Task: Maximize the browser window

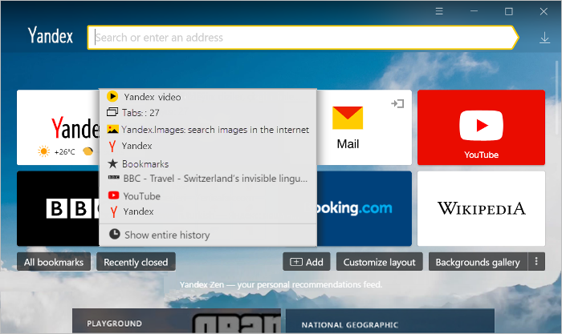Action: (x=508, y=11)
